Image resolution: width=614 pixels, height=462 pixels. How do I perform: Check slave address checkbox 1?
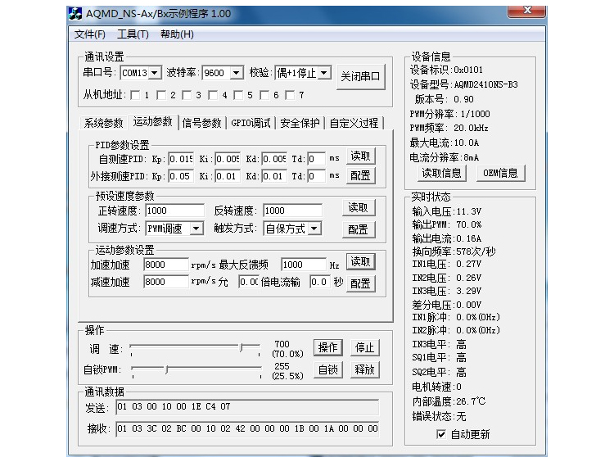point(135,95)
